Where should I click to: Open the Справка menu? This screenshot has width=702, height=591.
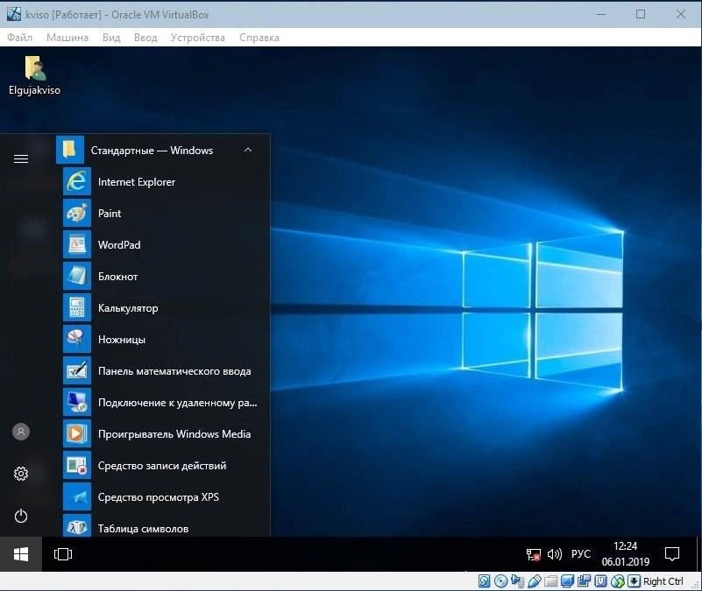(x=259, y=38)
